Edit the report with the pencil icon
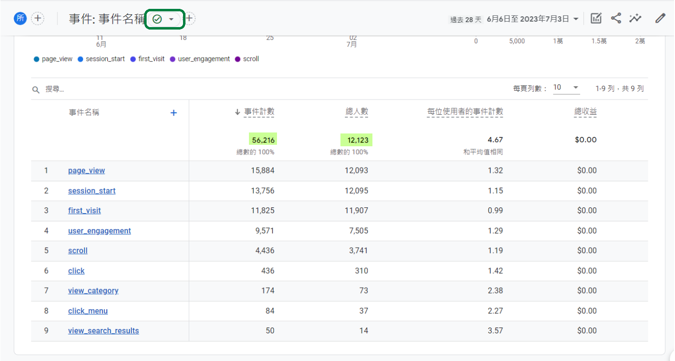This screenshot has height=361, width=675. click(x=660, y=19)
